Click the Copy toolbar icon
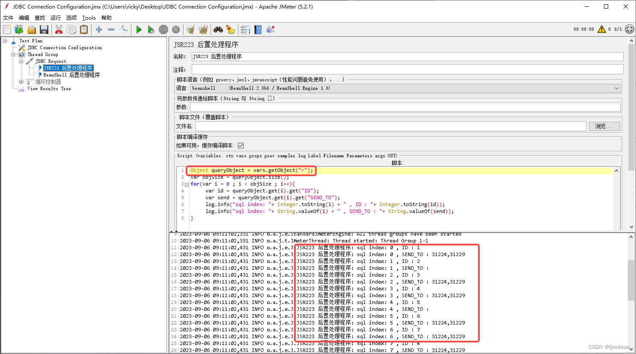 71,29
